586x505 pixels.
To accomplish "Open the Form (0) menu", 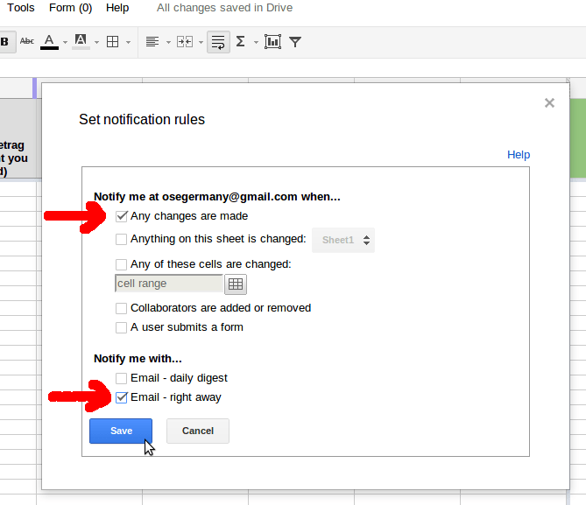I will point(71,8).
